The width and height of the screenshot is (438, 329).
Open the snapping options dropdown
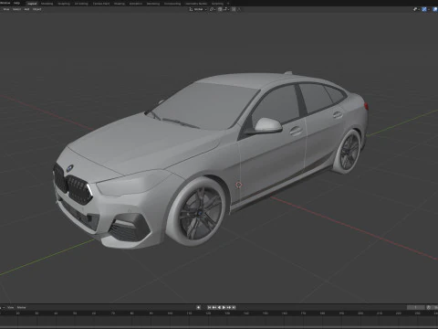[x=226, y=9]
